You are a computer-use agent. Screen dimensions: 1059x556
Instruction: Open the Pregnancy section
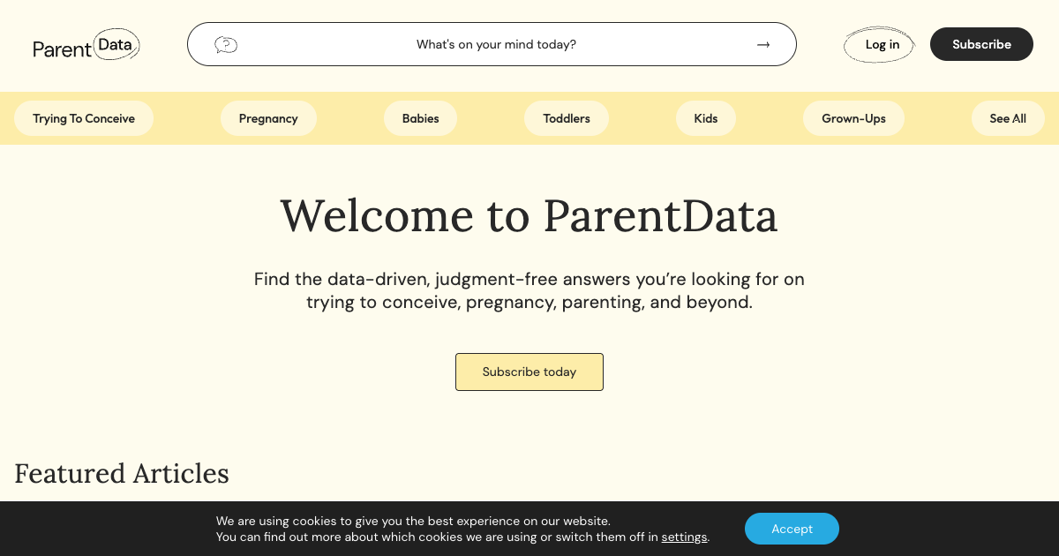click(268, 117)
